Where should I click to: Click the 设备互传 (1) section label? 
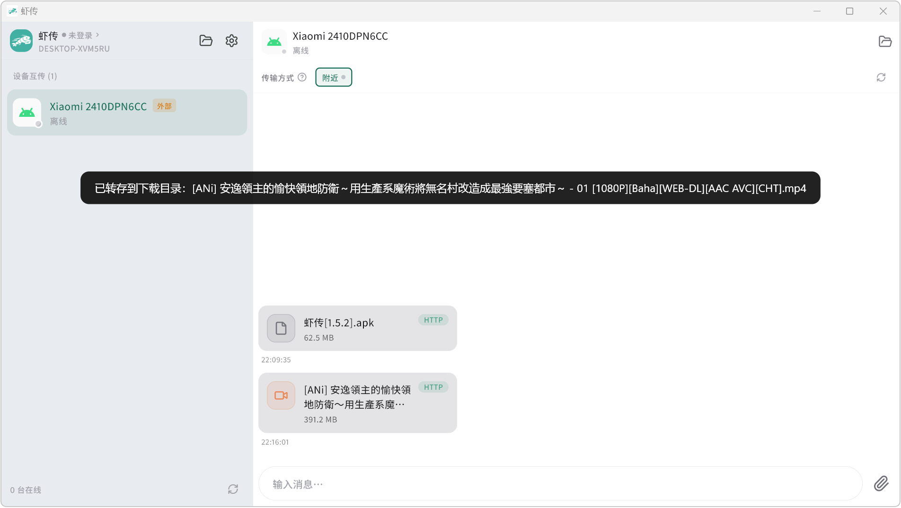[35, 76]
